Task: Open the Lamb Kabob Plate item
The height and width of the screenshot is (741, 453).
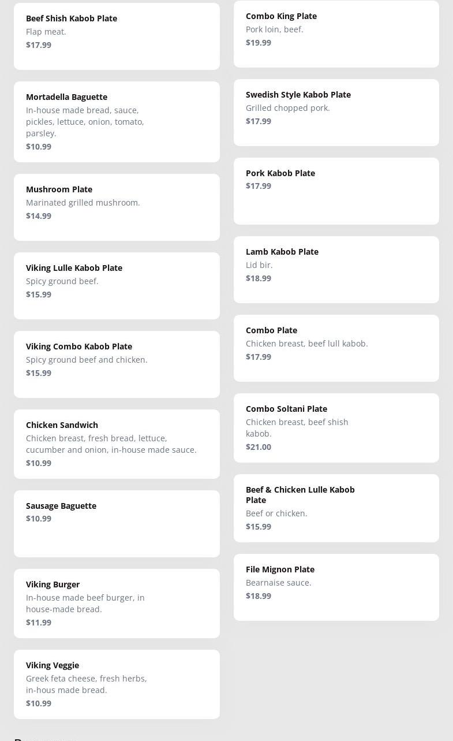Action: pyautogui.click(x=336, y=270)
